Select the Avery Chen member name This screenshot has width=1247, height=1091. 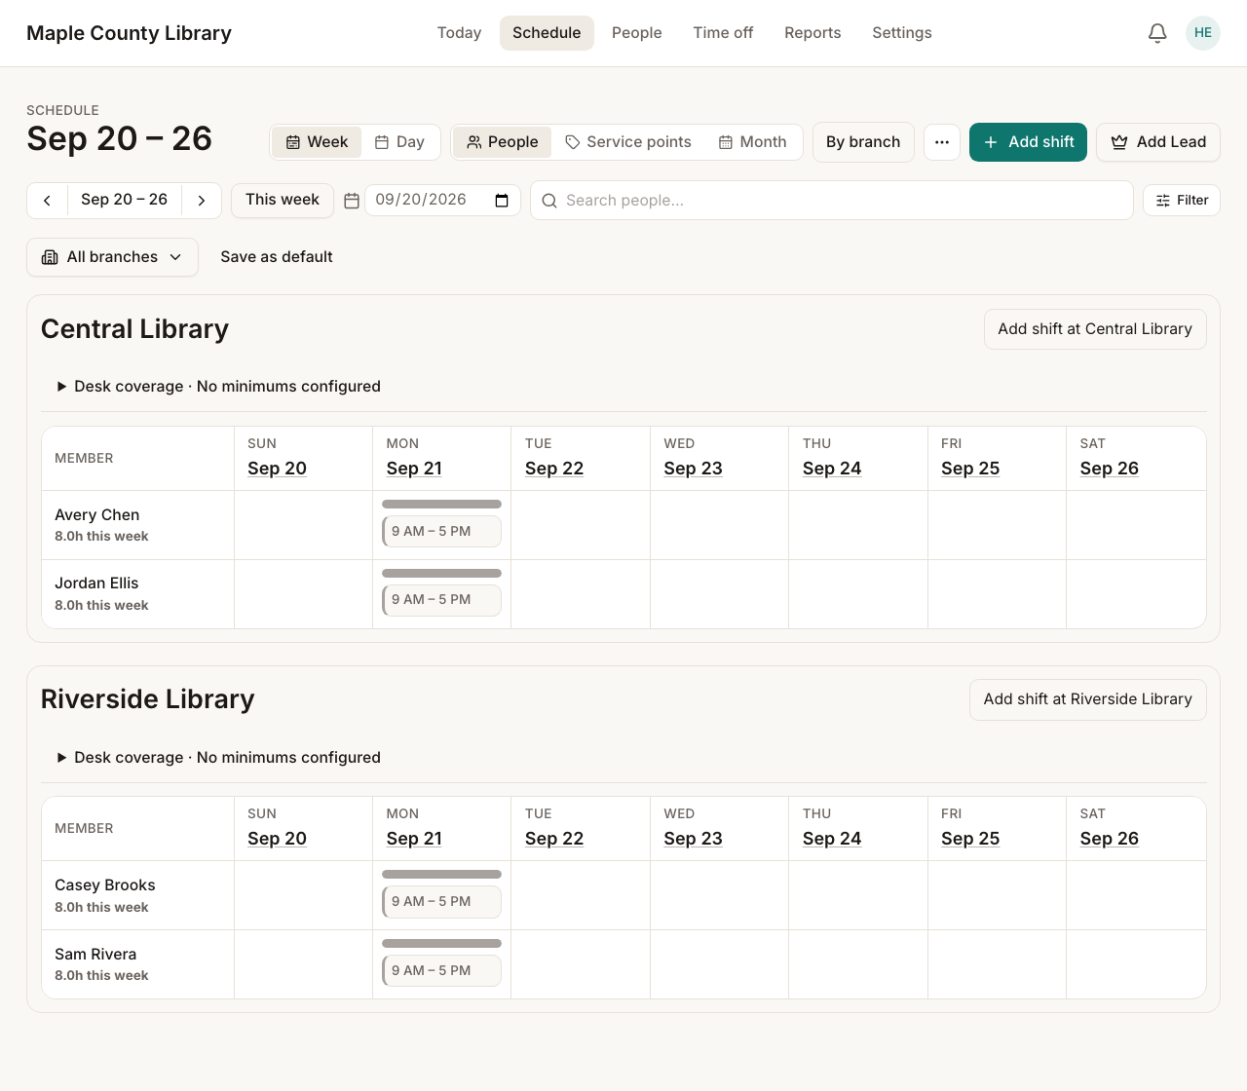[x=97, y=515]
